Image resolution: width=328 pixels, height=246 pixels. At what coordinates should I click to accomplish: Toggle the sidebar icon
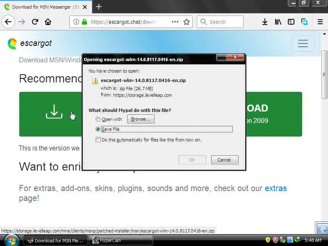pyautogui.click(x=291, y=22)
